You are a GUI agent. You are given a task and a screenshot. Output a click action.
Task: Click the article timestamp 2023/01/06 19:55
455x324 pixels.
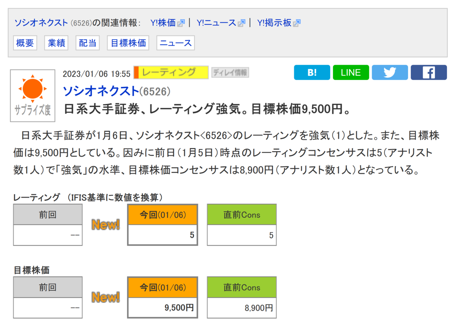(x=96, y=73)
